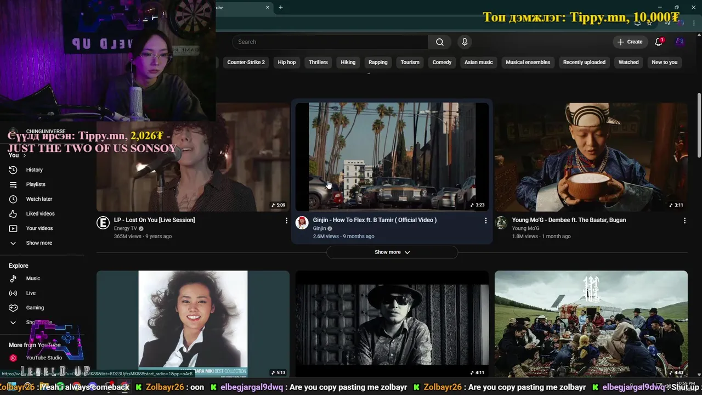Open Young Mo'G channel avatar
This screenshot has height=395, width=702.
(x=501, y=222)
